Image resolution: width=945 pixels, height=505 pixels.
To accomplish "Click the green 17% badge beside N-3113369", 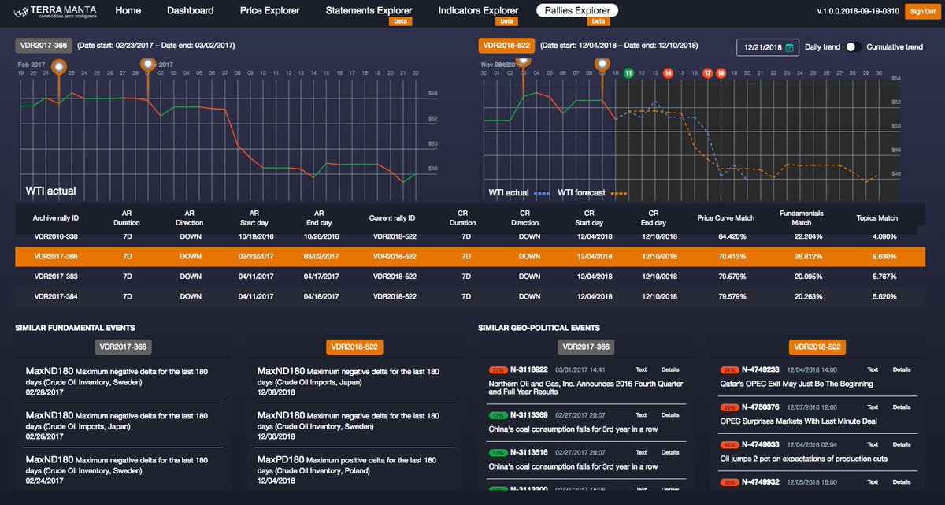I will 498,415.
